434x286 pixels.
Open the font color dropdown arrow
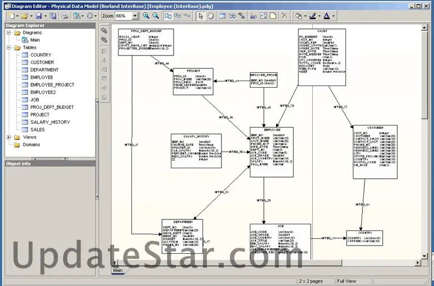pyautogui.click(x=333, y=16)
